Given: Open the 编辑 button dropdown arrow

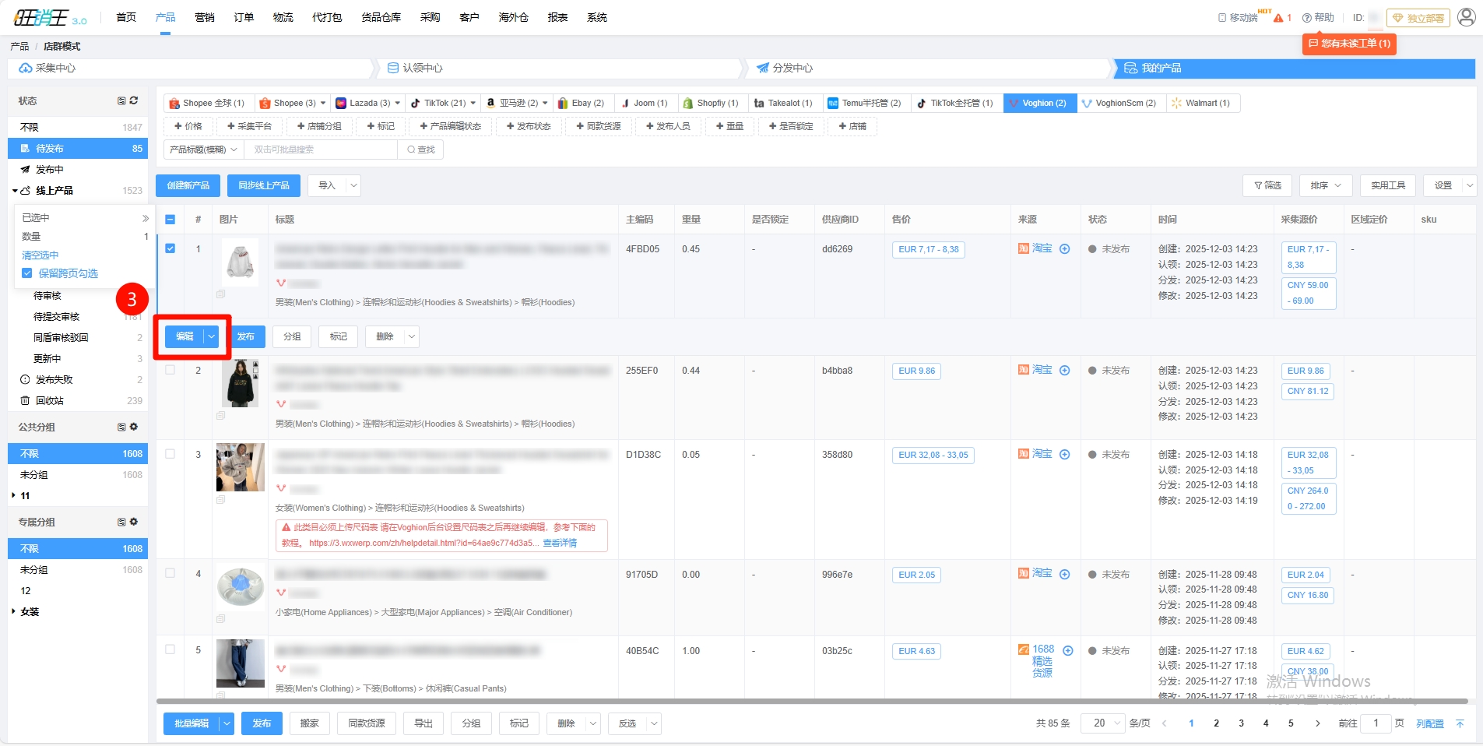Looking at the screenshot, I should point(211,336).
